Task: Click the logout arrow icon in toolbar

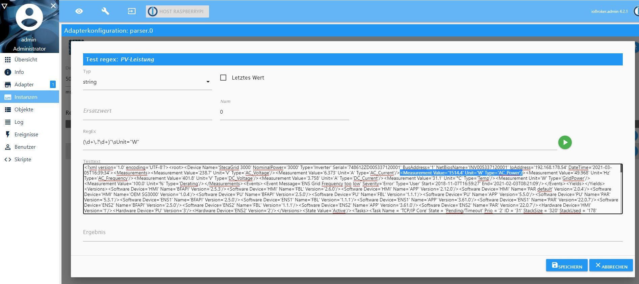Action: (132, 11)
